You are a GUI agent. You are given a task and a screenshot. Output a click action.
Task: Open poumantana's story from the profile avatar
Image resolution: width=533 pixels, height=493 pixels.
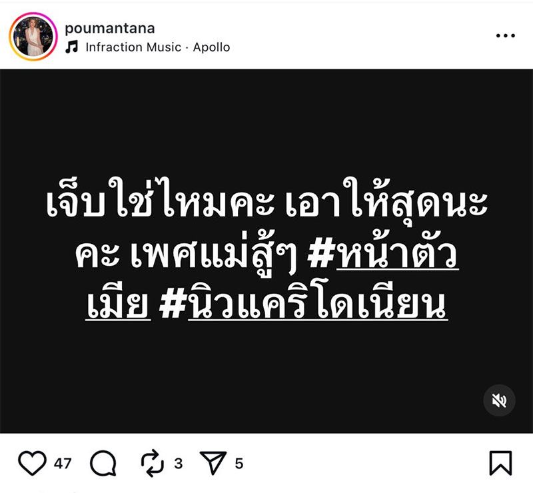pyautogui.click(x=33, y=37)
